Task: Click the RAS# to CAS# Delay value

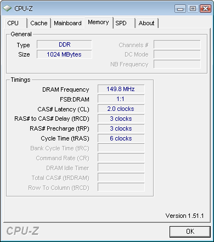Action: pyautogui.click(x=121, y=119)
